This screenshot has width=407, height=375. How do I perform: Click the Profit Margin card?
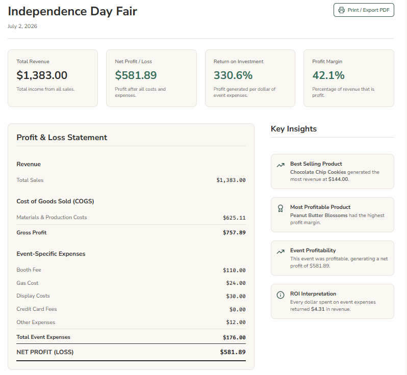click(348, 78)
